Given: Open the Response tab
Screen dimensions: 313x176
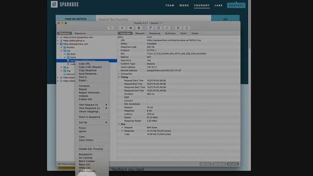Looking at the screenshot, I should click(155, 33).
